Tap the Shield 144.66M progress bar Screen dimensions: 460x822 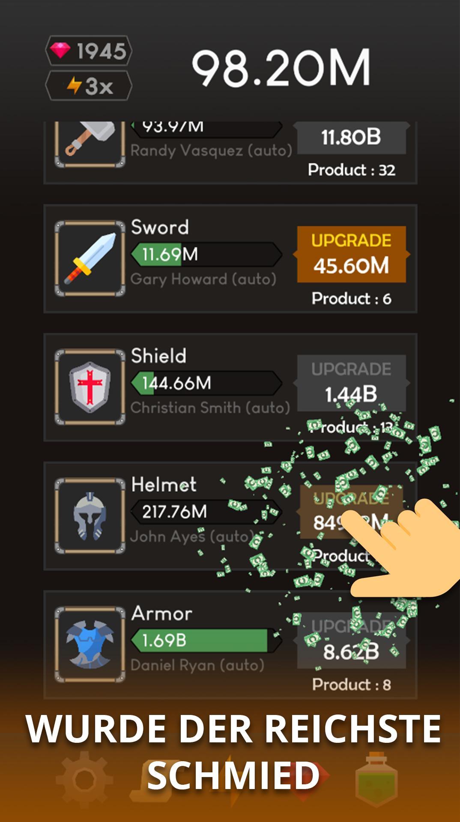(206, 383)
